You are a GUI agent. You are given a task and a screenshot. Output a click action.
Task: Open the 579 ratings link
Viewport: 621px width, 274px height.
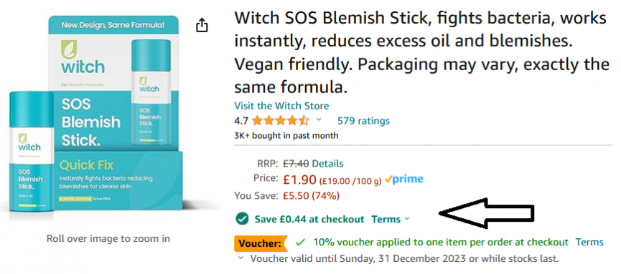tap(363, 120)
